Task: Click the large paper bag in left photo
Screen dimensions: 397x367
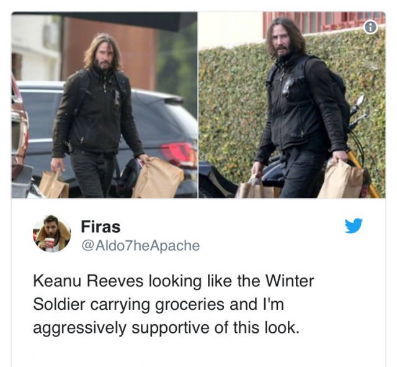Action: (158, 178)
